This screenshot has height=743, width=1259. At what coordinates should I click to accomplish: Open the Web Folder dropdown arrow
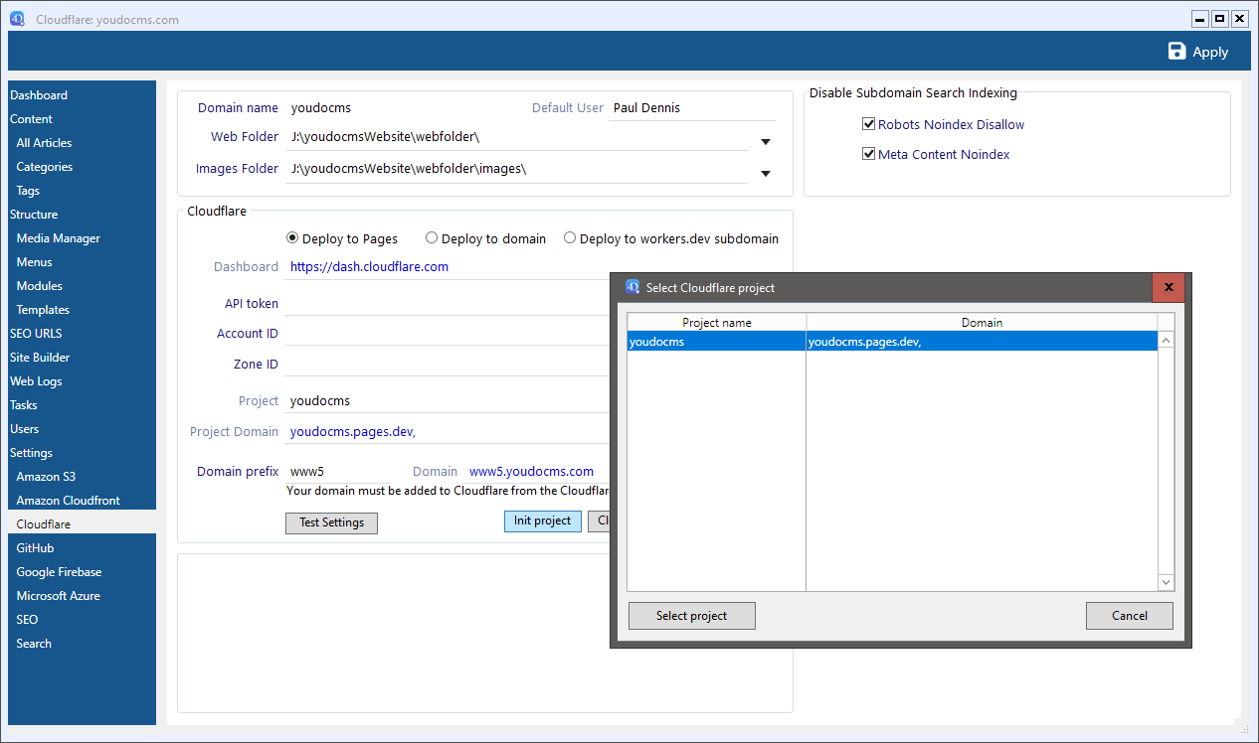766,142
